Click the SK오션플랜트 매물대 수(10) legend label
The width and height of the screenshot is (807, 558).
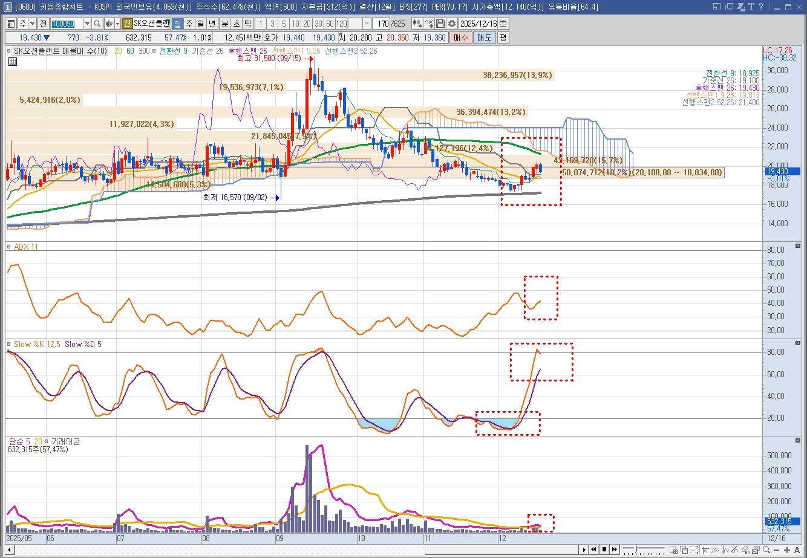point(60,51)
